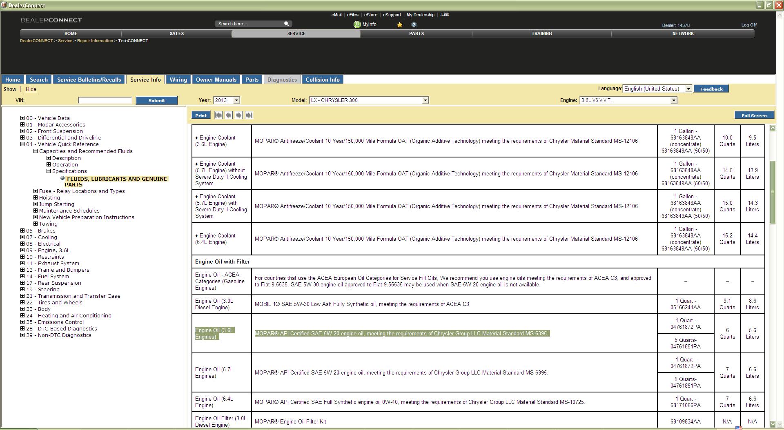Click the gold favorites star icon

[x=400, y=24]
